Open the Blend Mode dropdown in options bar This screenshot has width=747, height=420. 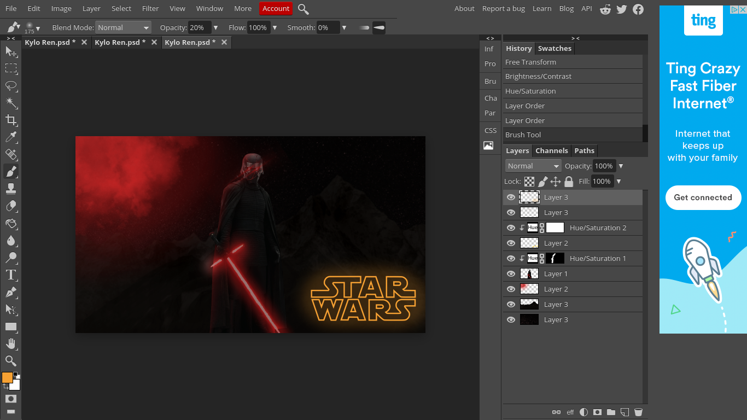pos(123,27)
